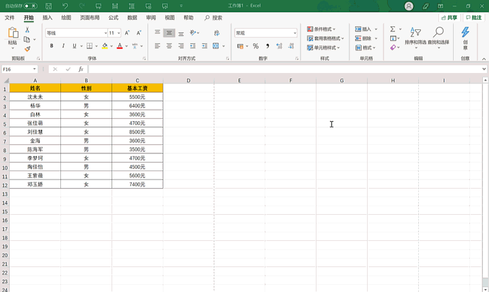Apply Comma style
The height and width of the screenshot is (292, 489).
point(268,46)
